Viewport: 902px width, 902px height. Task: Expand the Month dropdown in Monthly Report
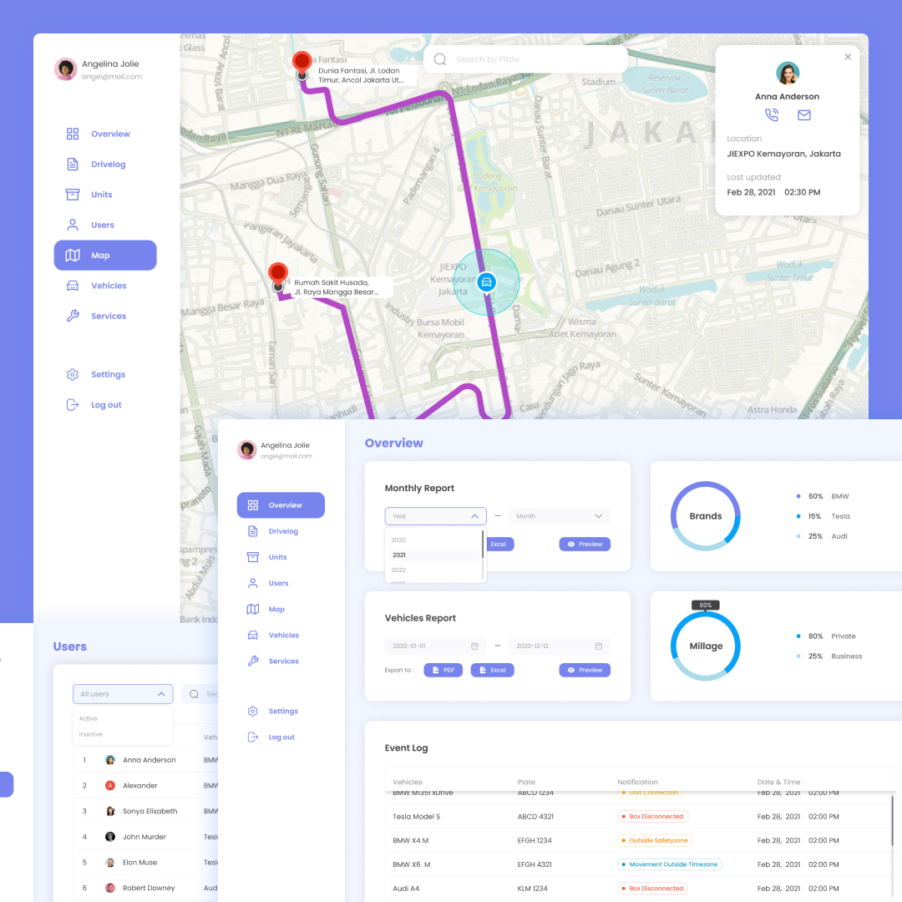coord(598,516)
